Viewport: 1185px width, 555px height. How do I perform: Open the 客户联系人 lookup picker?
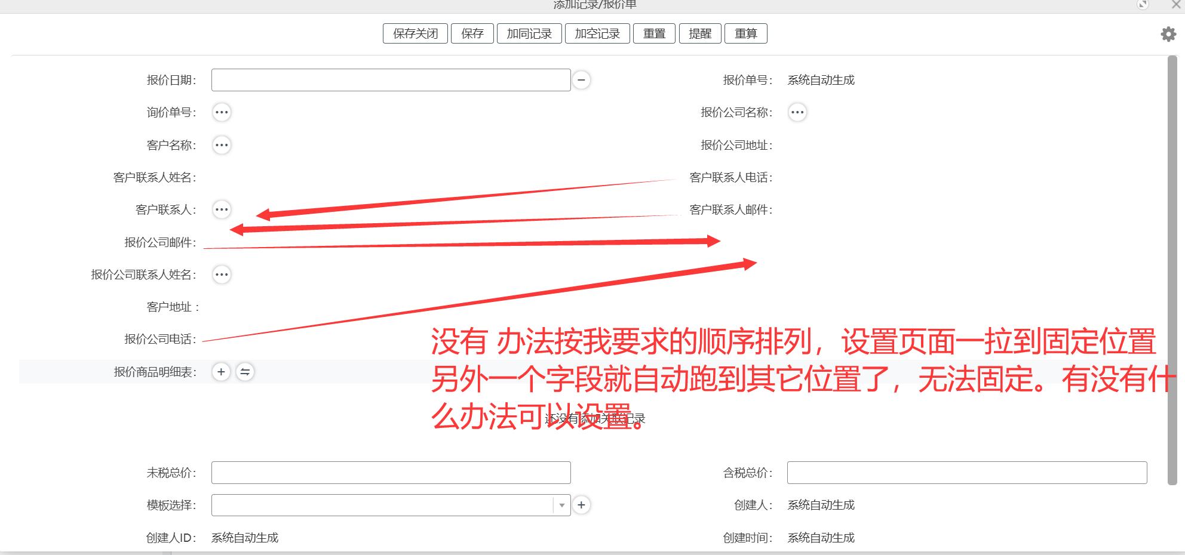click(222, 209)
